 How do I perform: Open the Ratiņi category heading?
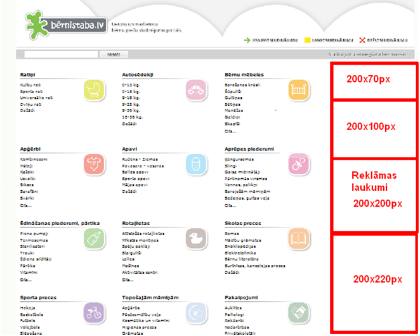pos(27,75)
